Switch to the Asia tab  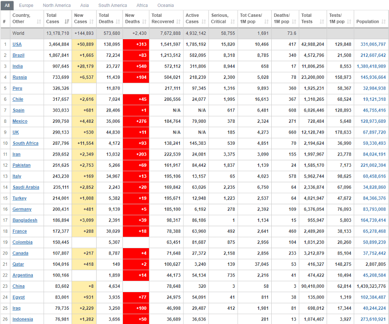tap(85, 5)
